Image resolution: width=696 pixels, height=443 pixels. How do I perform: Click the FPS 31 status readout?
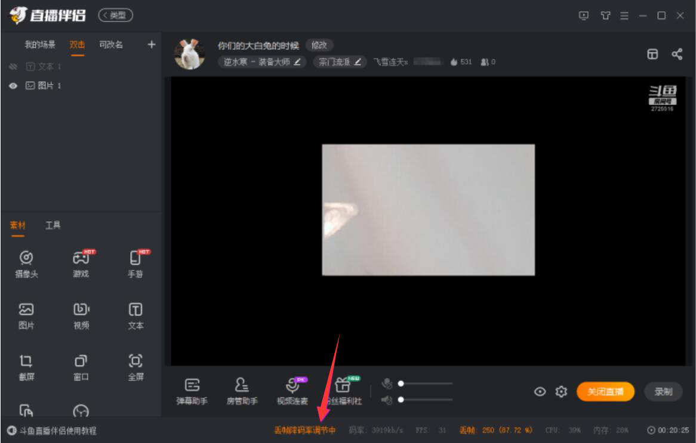point(431,430)
